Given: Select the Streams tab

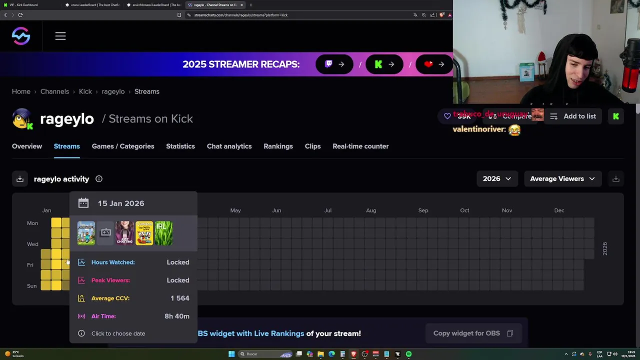Looking at the screenshot, I should click(67, 146).
